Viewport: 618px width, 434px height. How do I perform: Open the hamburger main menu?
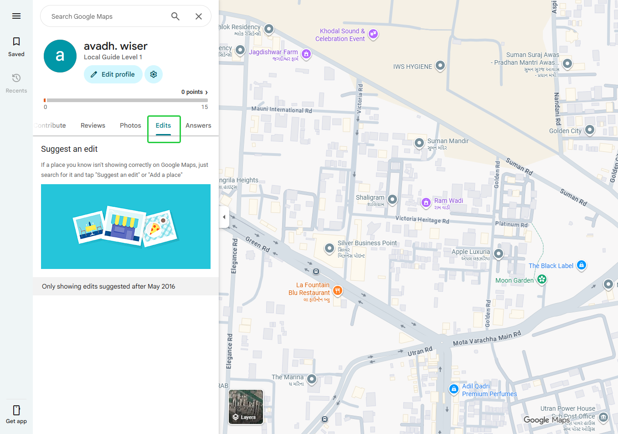click(16, 16)
